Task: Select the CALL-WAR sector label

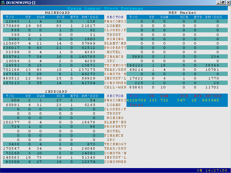Action: (x=115, y=87)
